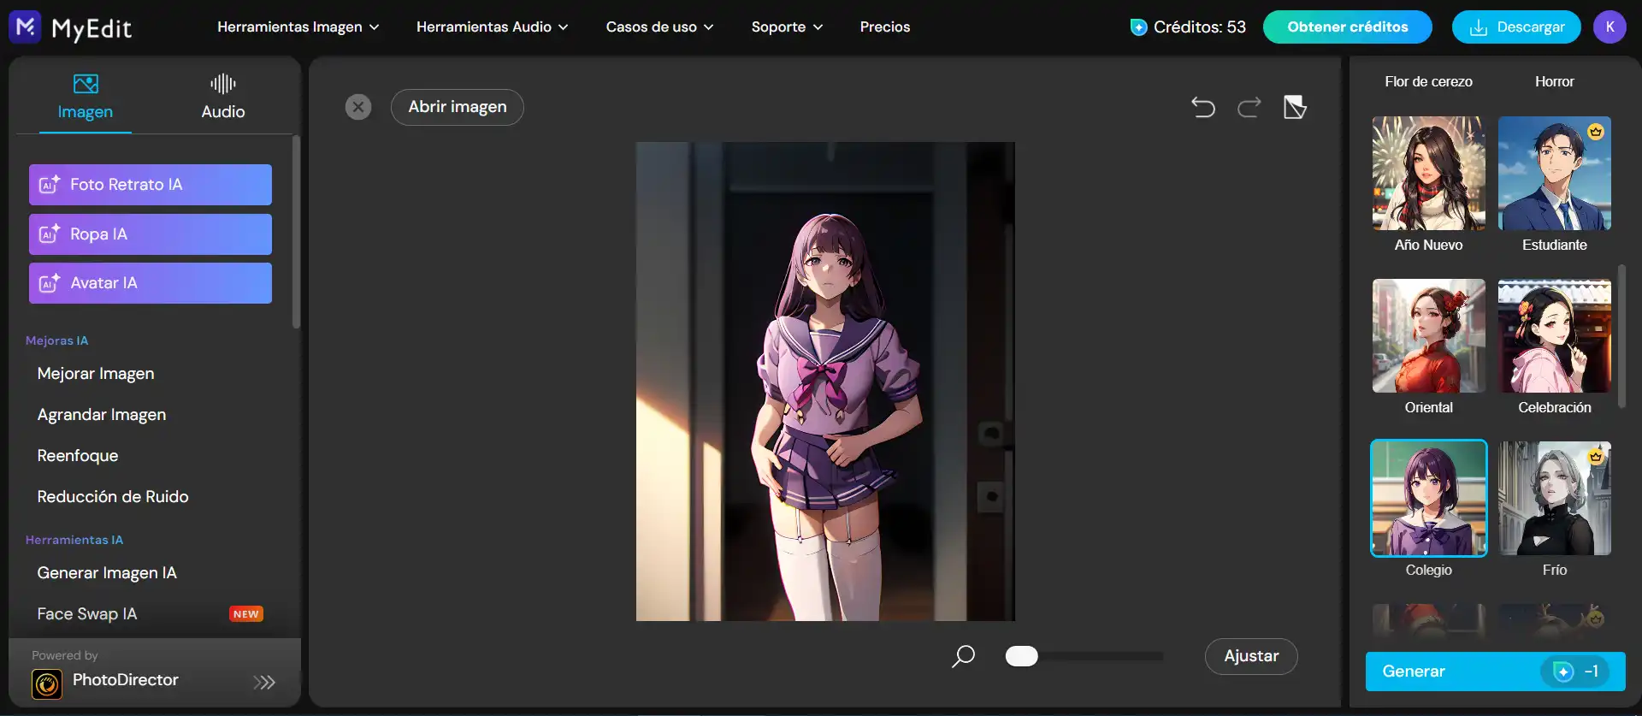The height and width of the screenshot is (716, 1642).
Task: Click the Audio waveform icon
Action: click(x=223, y=84)
